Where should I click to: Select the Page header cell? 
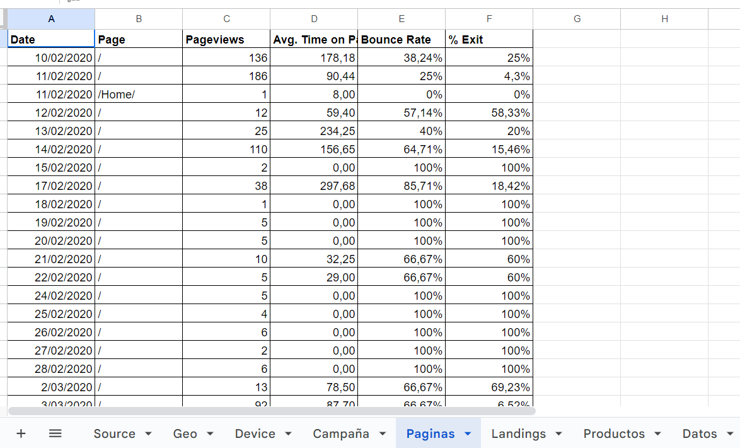tap(139, 39)
